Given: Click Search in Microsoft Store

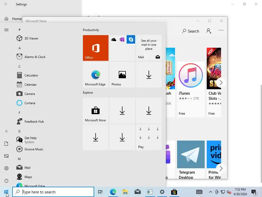Looking at the screenshot, I should [x=190, y=31].
